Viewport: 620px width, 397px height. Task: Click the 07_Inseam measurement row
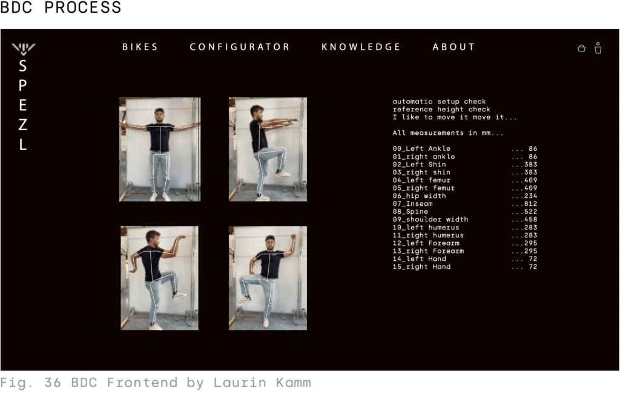(464, 203)
